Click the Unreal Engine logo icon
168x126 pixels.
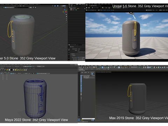[87, 5]
